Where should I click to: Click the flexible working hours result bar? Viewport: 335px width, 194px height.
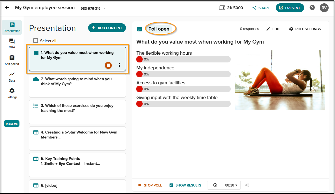point(183,59)
